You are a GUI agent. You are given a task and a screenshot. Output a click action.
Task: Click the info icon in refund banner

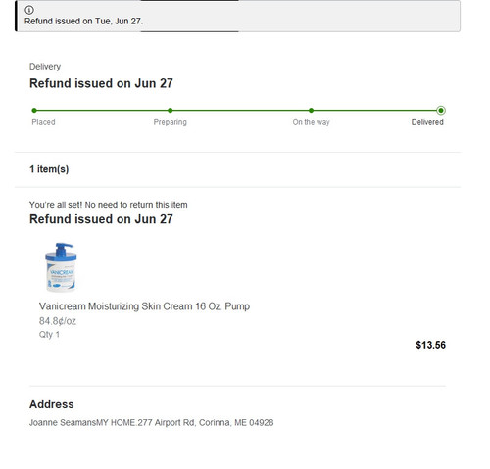click(x=29, y=10)
